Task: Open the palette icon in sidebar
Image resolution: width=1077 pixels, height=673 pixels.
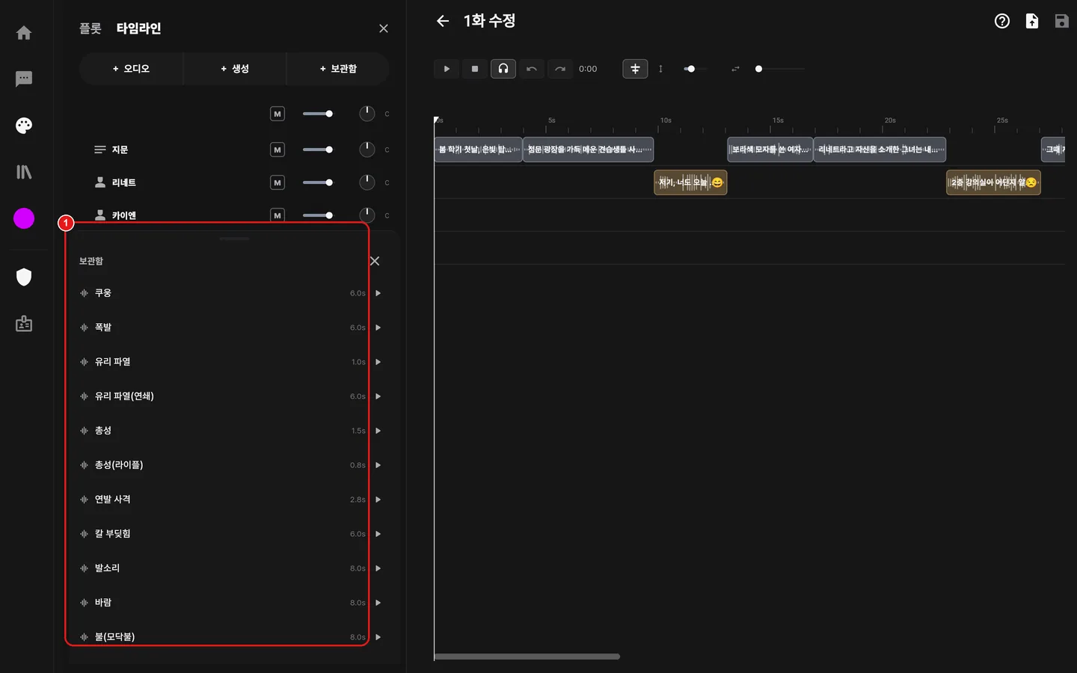Action: (x=24, y=126)
